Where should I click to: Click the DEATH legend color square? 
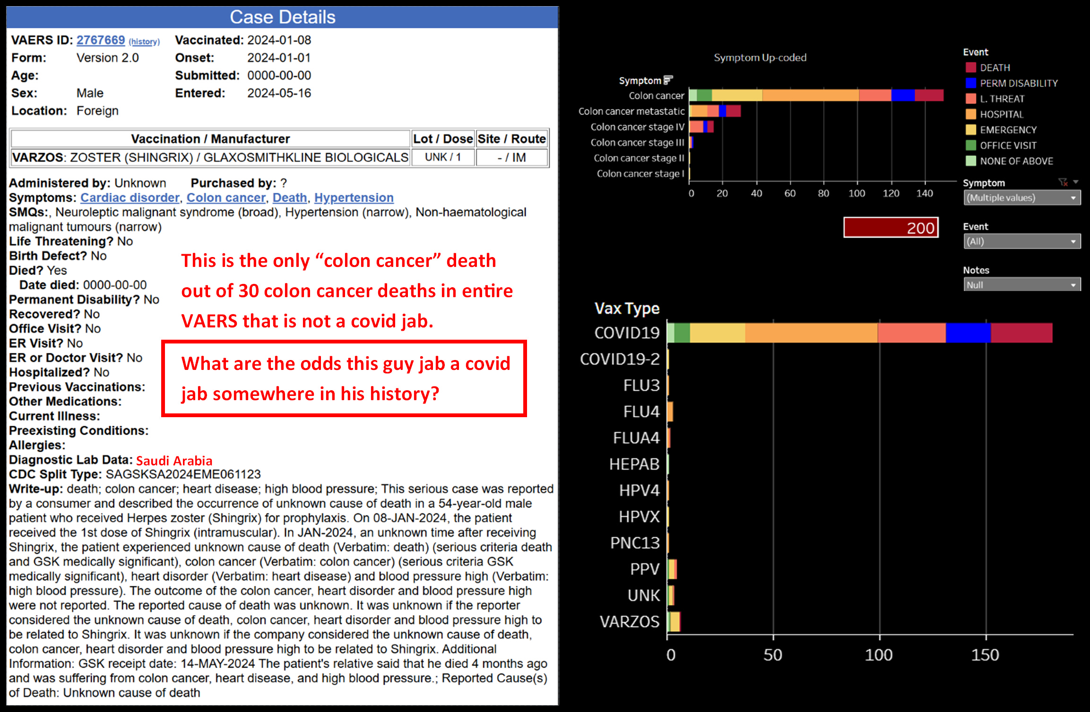coord(970,68)
